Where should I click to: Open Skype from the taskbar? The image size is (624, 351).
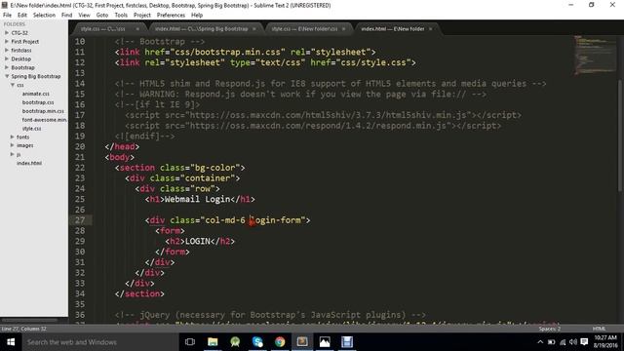click(257, 342)
